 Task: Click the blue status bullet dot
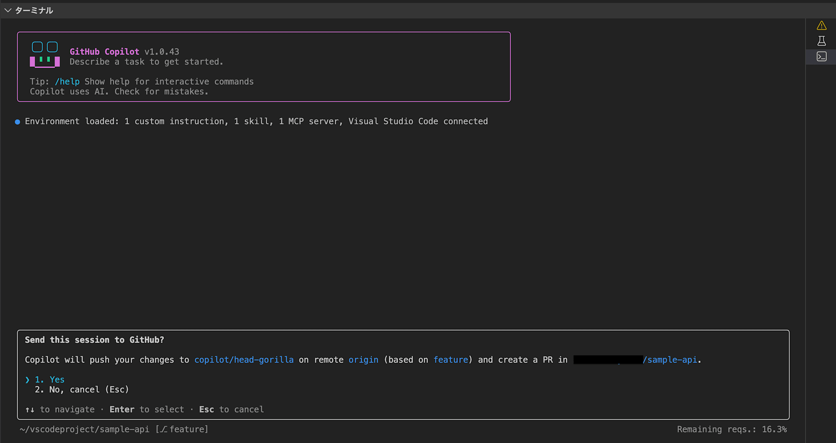click(18, 122)
